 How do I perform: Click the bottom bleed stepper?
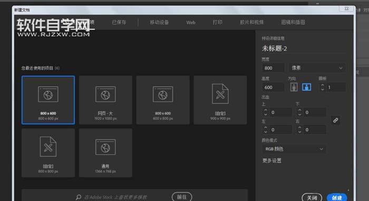click(x=299, y=112)
